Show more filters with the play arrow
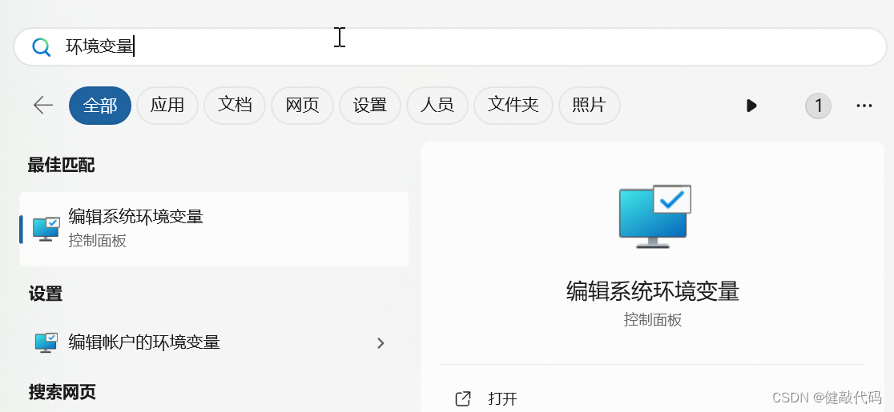 click(x=751, y=106)
